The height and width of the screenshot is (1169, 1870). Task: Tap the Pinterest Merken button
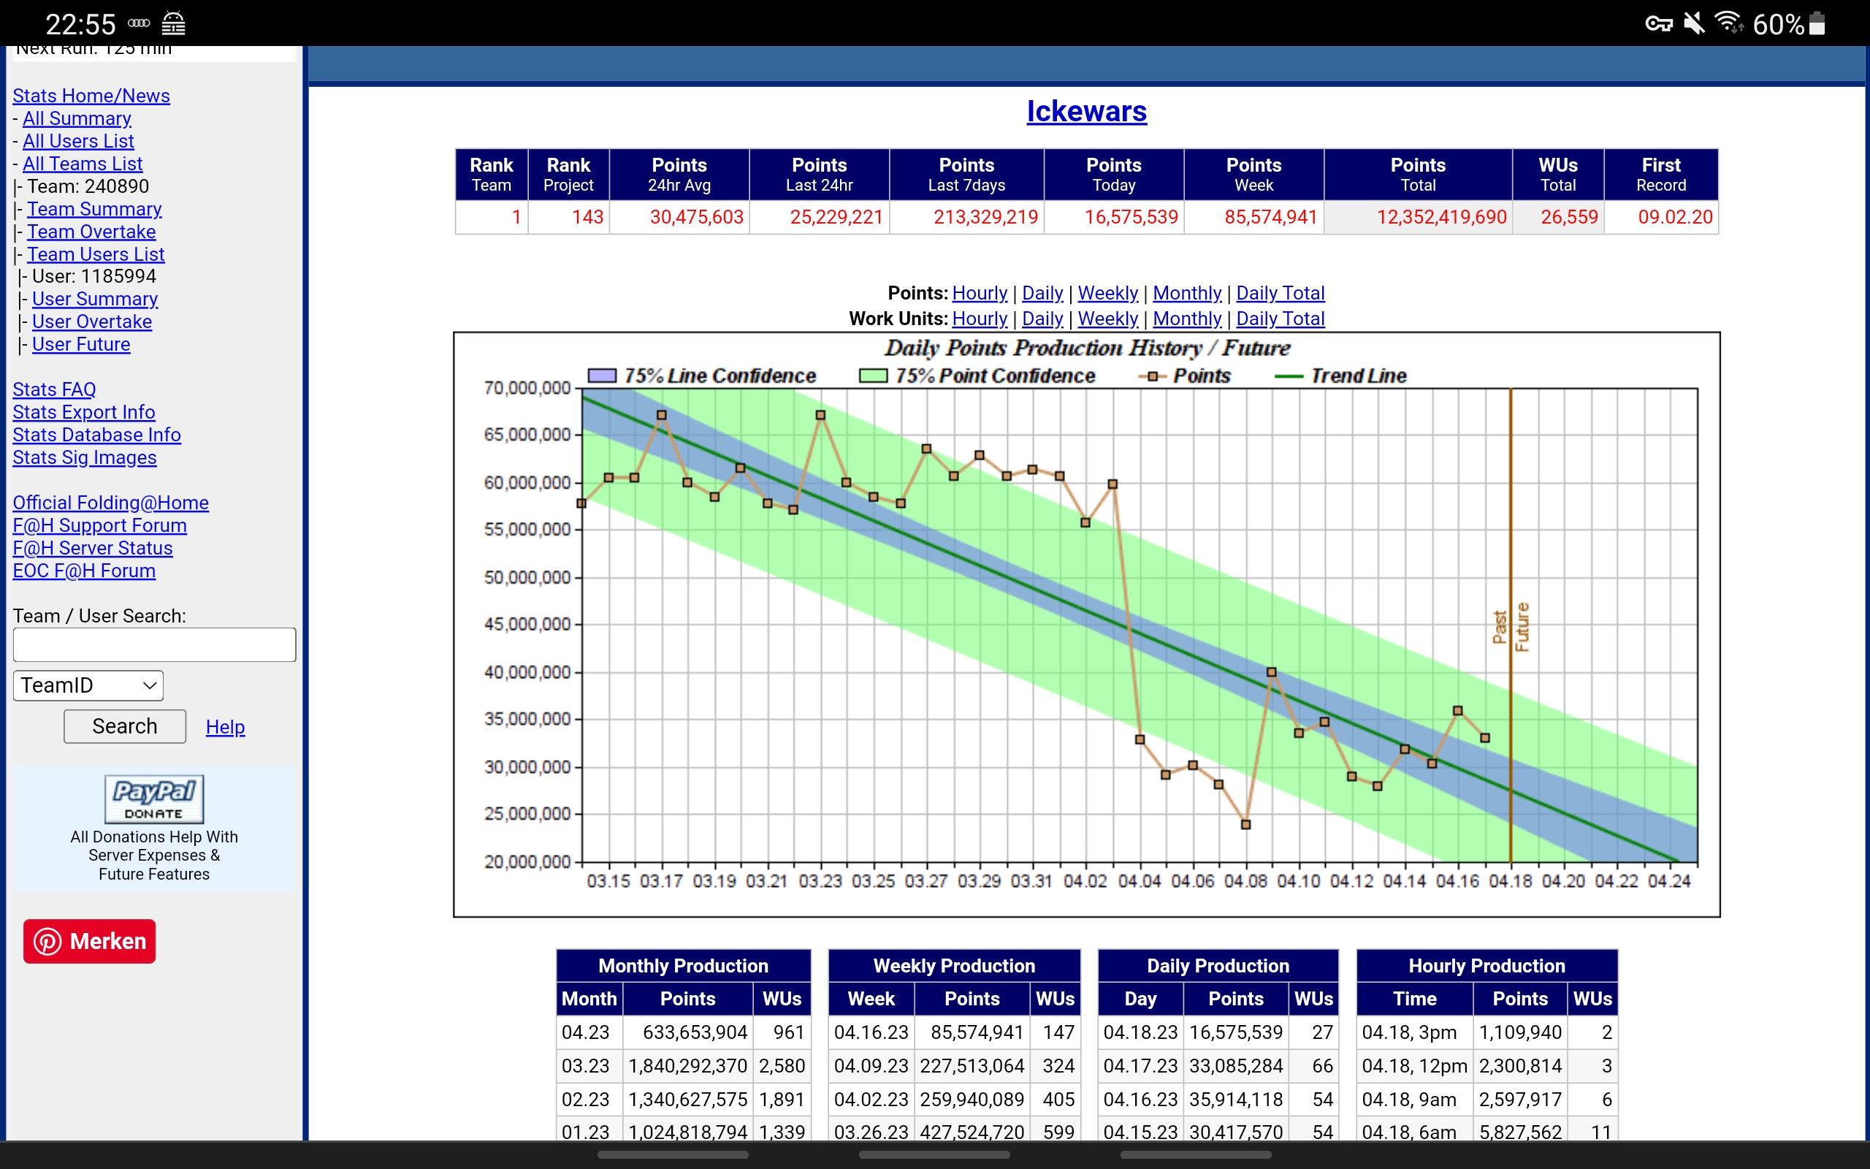[90, 941]
